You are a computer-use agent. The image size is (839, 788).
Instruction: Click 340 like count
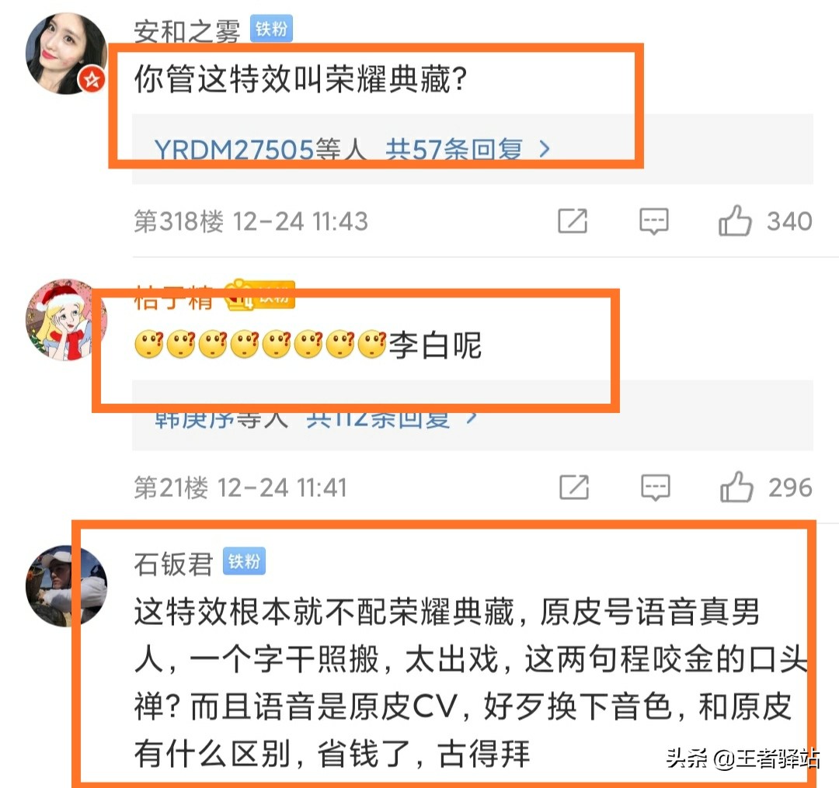pyautogui.click(x=789, y=221)
